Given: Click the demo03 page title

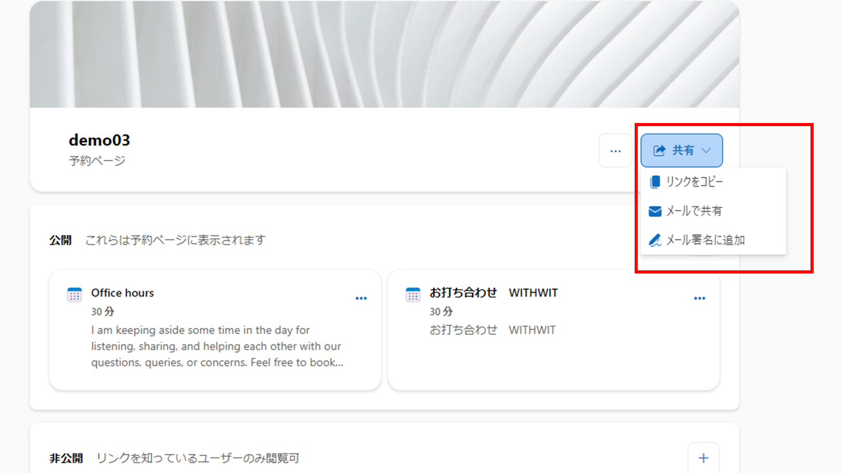Looking at the screenshot, I should coord(99,140).
